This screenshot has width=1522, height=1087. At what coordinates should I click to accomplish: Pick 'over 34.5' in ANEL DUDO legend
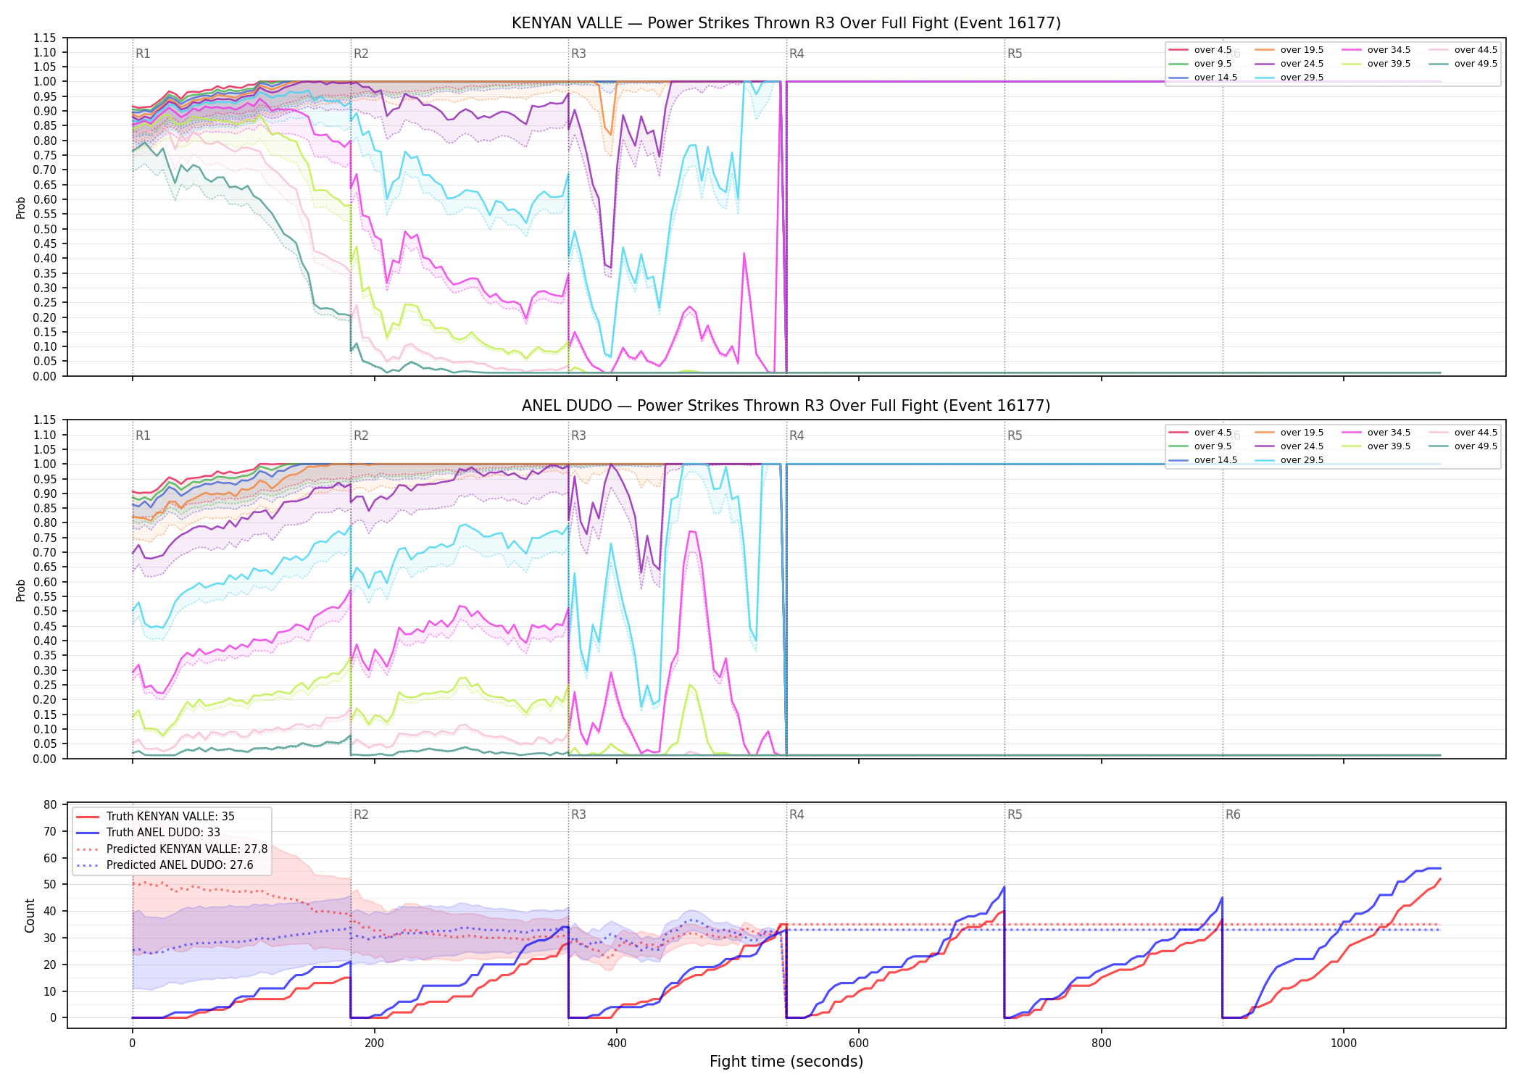pos(1376,433)
